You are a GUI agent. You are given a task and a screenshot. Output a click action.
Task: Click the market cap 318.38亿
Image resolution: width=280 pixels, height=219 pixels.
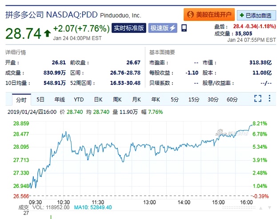pyautogui.click(x=260, y=63)
